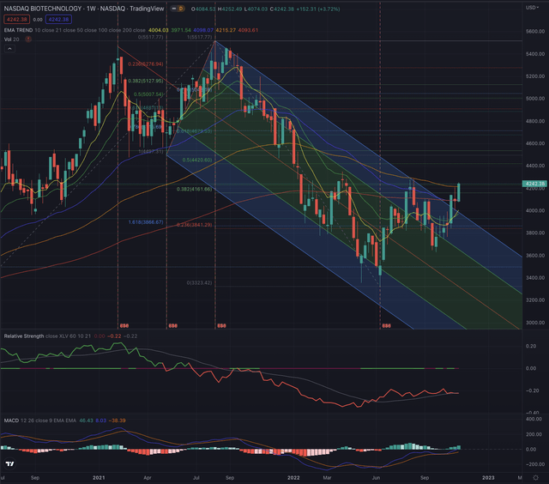The height and width of the screenshot is (484, 549).
Task: Click the market status dash badge
Action: (174, 9)
